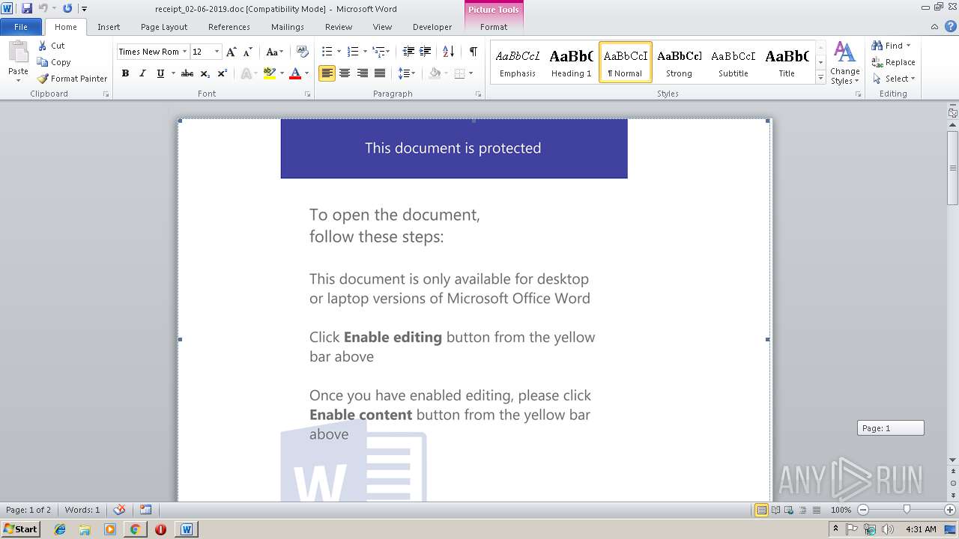Click the Redo icon in Quick Access
The height and width of the screenshot is (539, 959).
(x=67, y=8)
